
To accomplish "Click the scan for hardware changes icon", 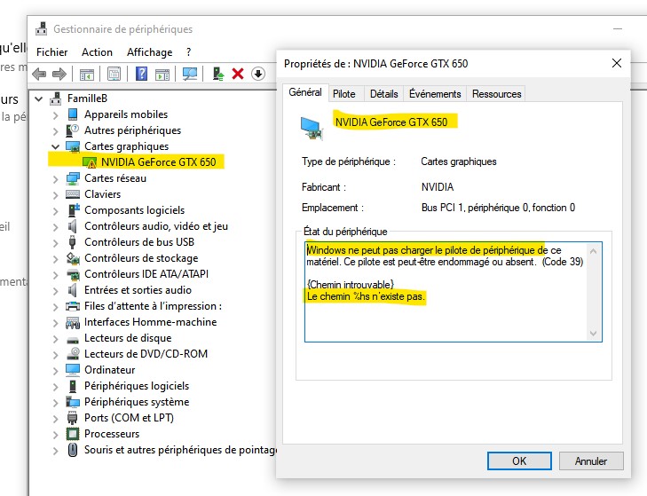I will coord(190,74).
